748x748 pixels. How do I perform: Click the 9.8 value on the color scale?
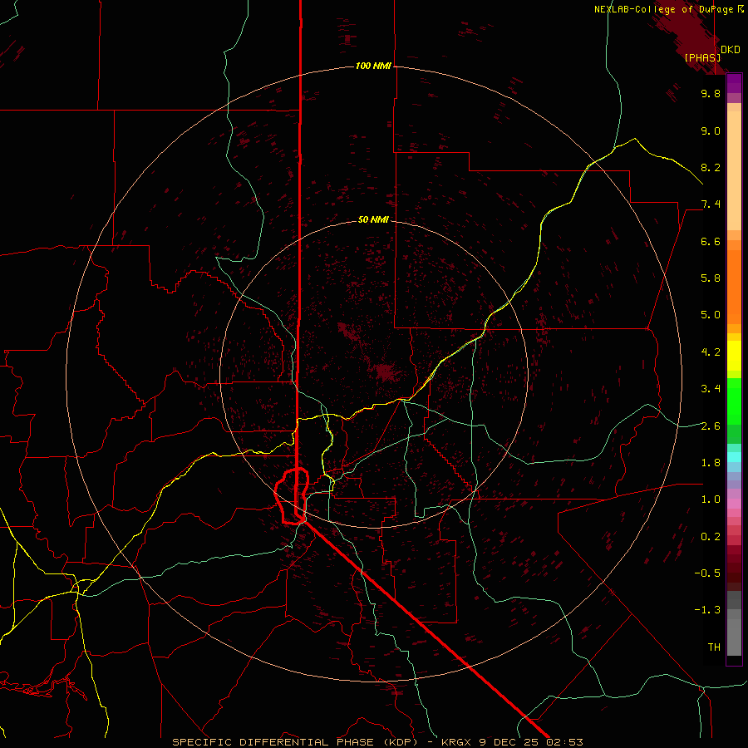click(x=711, y=93)
